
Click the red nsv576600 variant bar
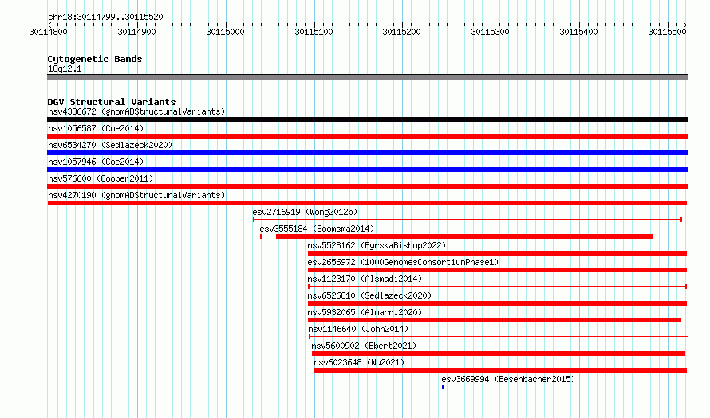coord(367,186)
